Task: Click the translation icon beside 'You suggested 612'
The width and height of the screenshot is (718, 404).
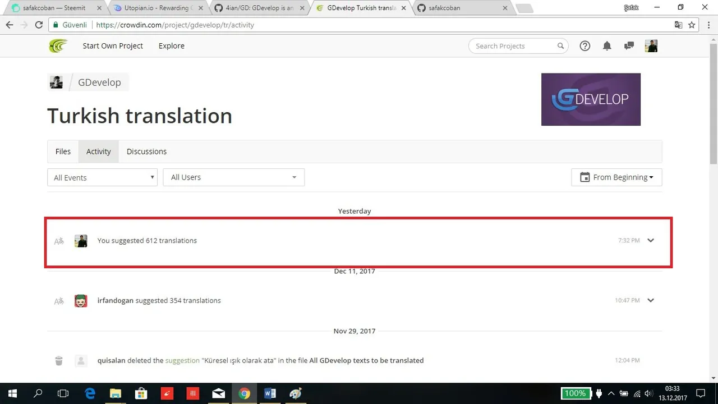Action: click(59, 241)
